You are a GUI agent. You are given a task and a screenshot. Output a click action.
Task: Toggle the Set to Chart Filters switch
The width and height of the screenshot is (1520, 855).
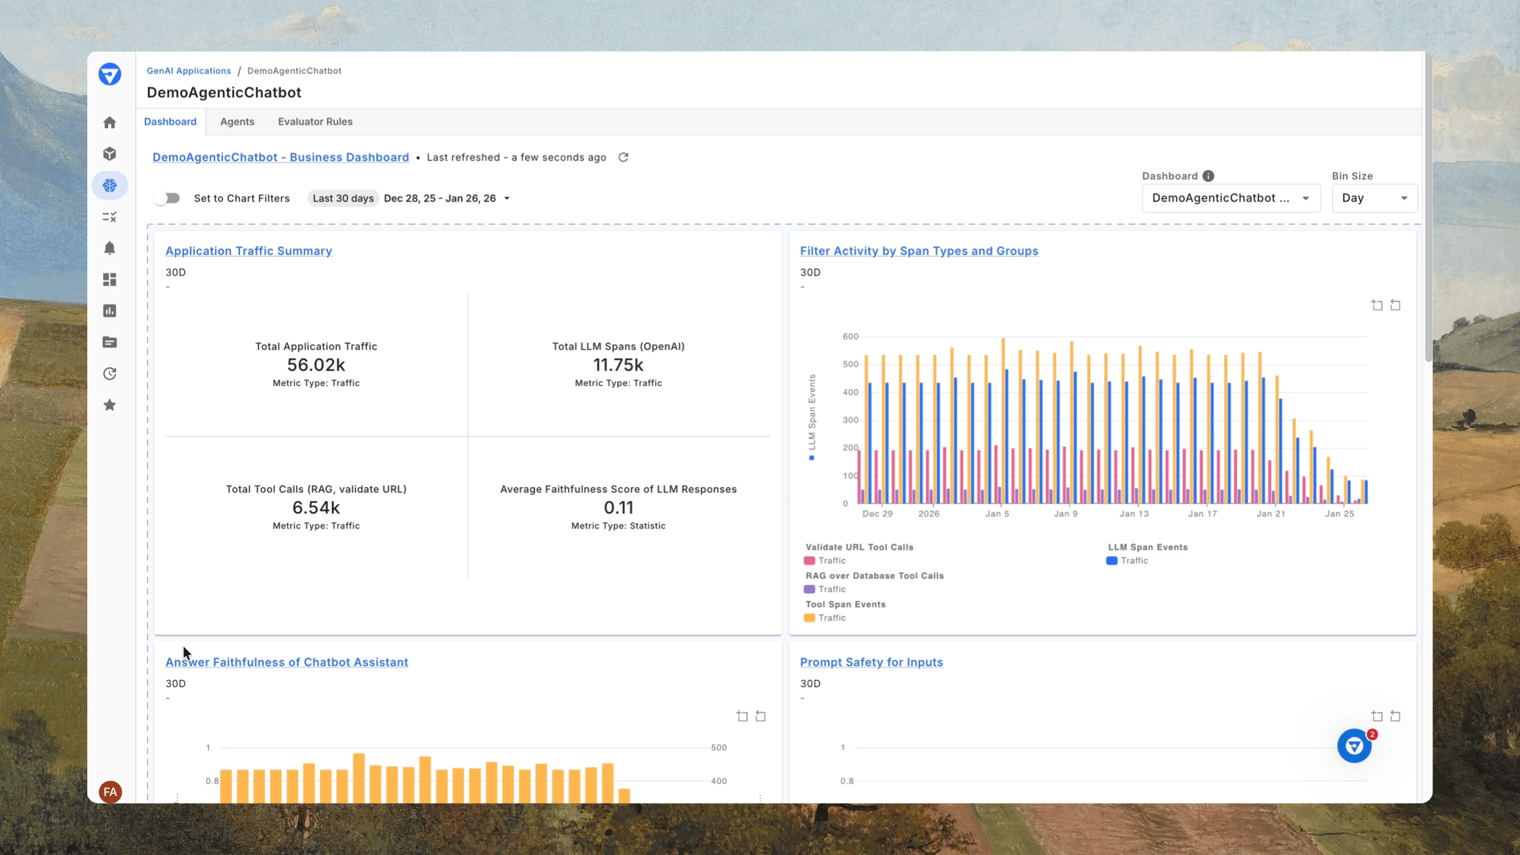(167, 198)
